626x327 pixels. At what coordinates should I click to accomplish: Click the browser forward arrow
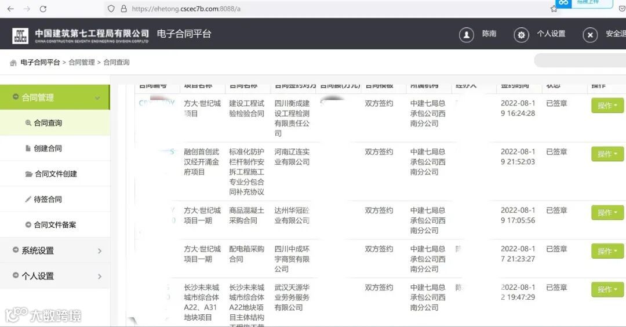[27, 8]
